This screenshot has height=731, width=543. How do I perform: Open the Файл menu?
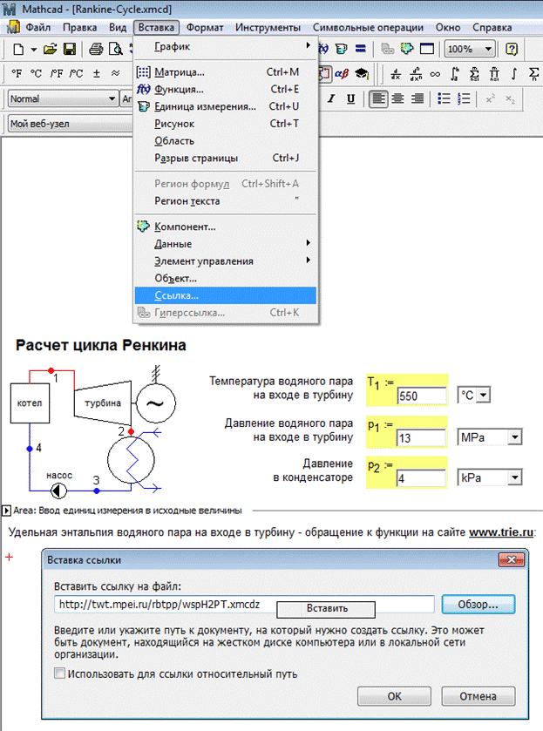point(37,28)
